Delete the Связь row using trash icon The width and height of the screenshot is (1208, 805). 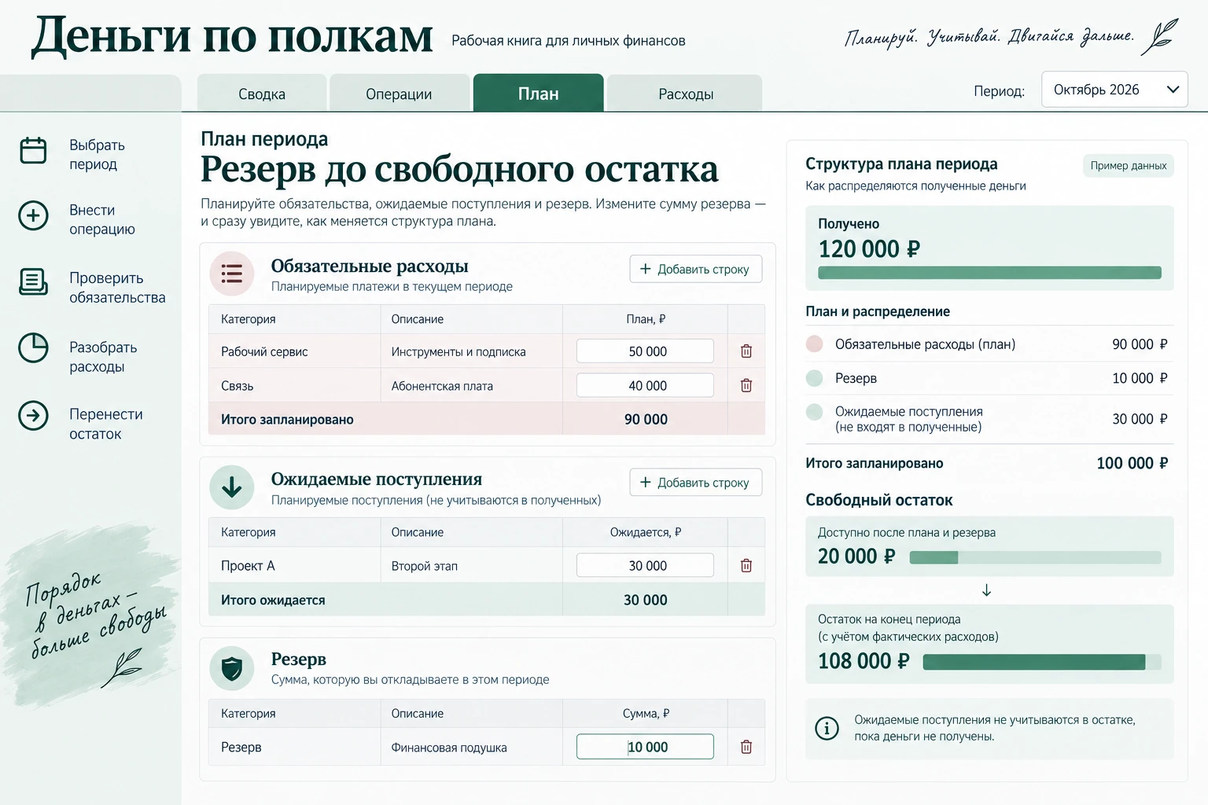pos(746,385)
